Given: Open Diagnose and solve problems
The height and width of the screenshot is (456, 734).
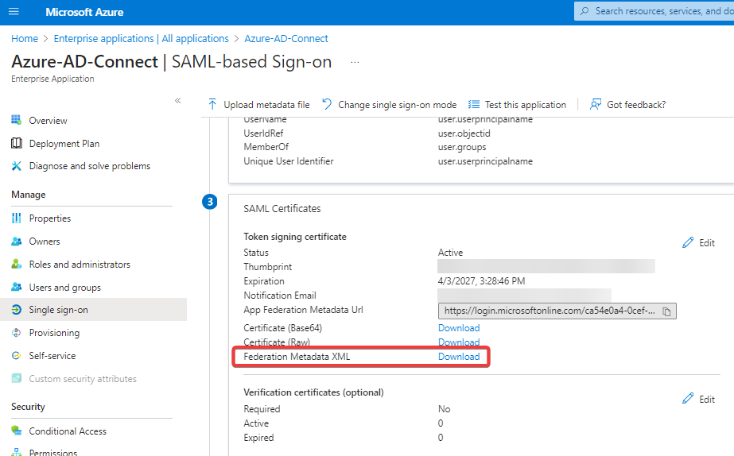Looking at the screenshot, I should coord(89,166).
